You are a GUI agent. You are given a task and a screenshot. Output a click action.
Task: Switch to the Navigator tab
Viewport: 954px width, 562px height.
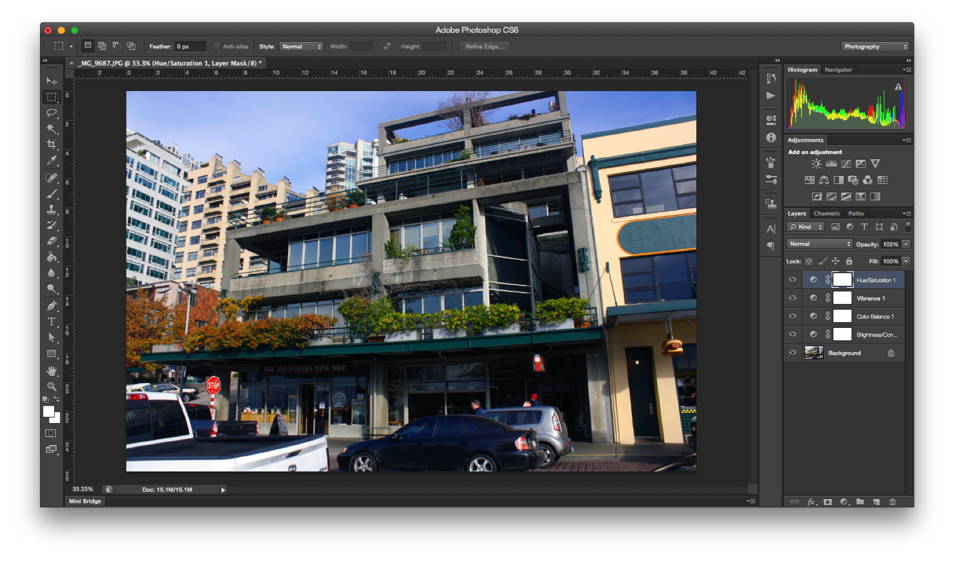click(838, 70)
